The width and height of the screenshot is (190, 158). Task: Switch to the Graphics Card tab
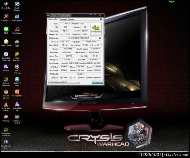click(53, 19)
